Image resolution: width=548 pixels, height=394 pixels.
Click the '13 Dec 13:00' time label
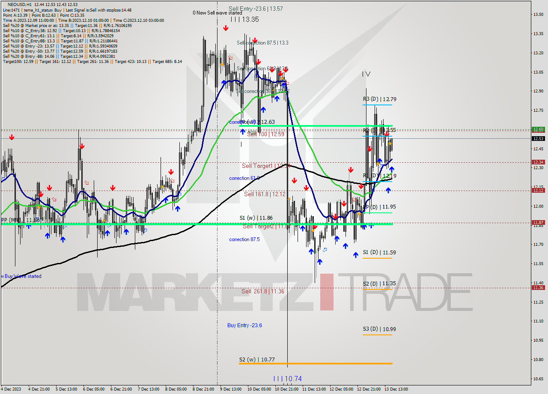tap(396, 389)
